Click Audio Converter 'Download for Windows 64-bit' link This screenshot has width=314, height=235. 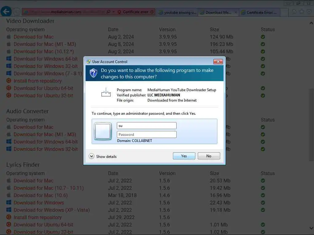(x=45, y=142)
